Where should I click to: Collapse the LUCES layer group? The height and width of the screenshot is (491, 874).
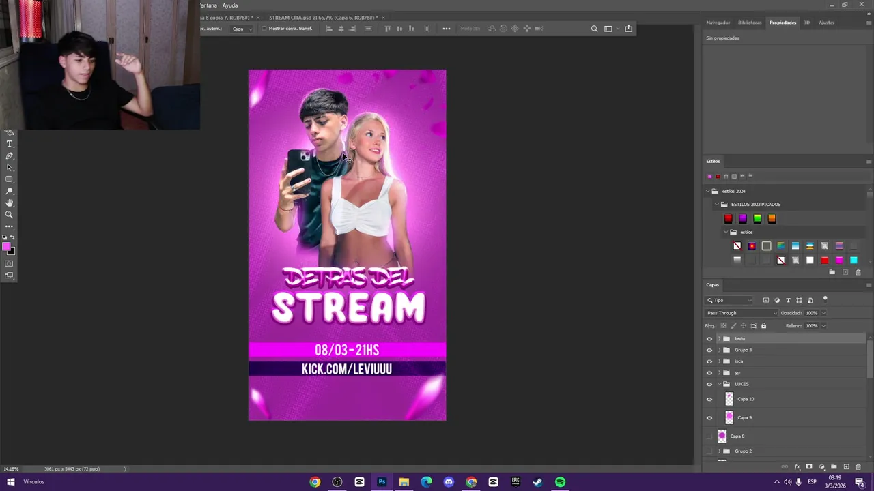point(718,384)
